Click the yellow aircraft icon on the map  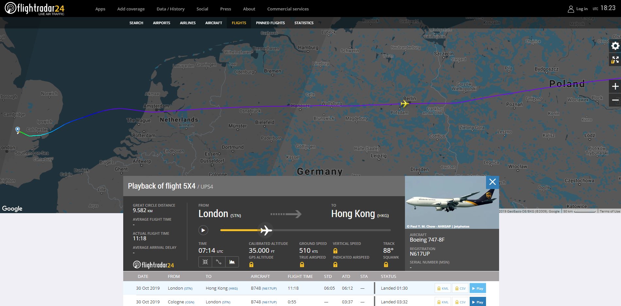(x=405, y=104)
